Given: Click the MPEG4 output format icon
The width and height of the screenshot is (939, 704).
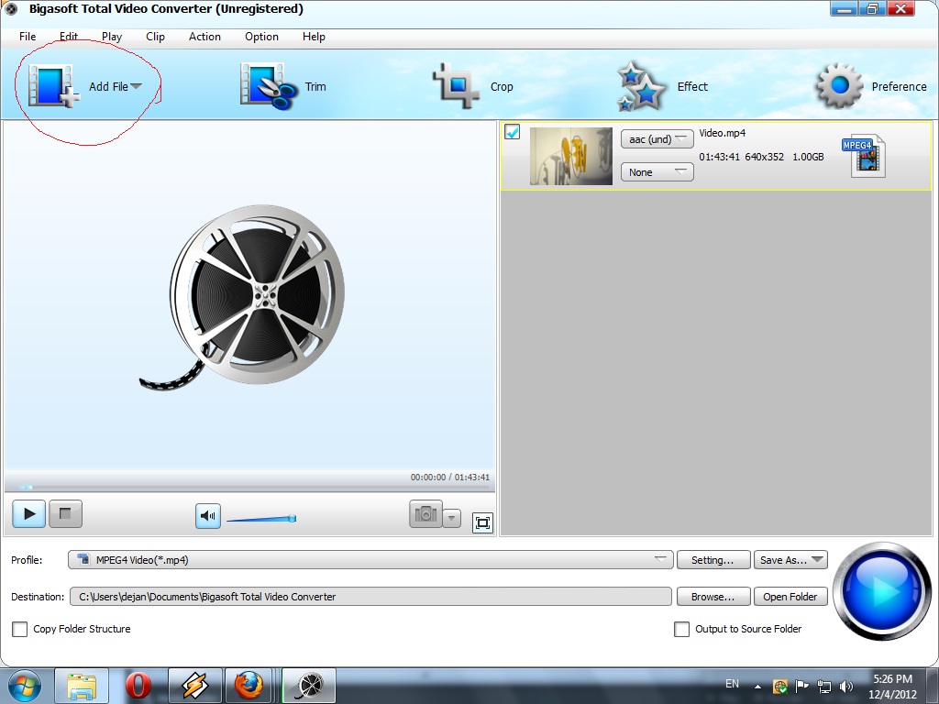Looking at the screenshot, I should pos(864,156).
